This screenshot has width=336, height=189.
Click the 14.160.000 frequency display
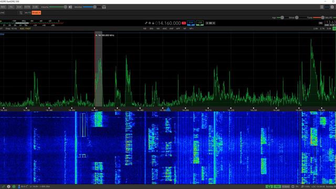(x=168, y=23)
